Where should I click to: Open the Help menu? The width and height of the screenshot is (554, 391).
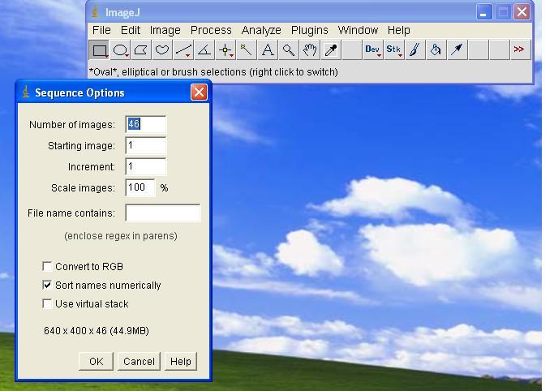[398, 30]
